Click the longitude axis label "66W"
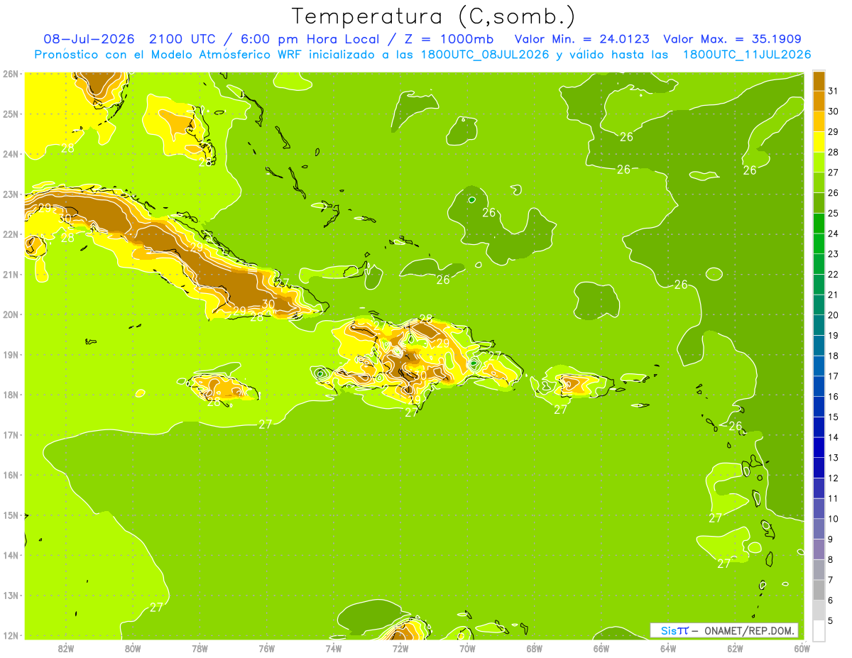 pos(601,647)
